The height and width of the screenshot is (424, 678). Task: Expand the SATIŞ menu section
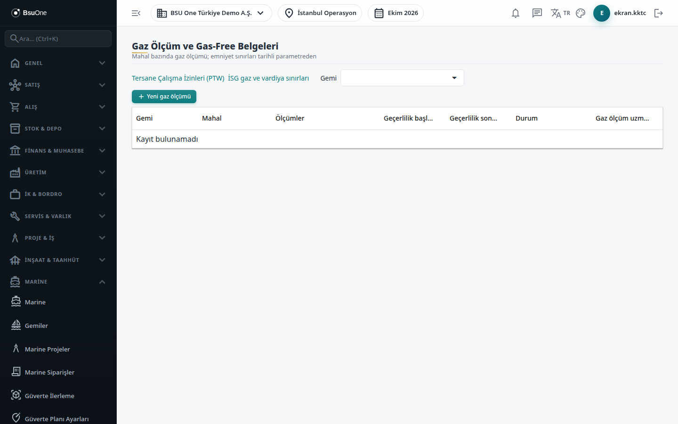click(58, 85)
